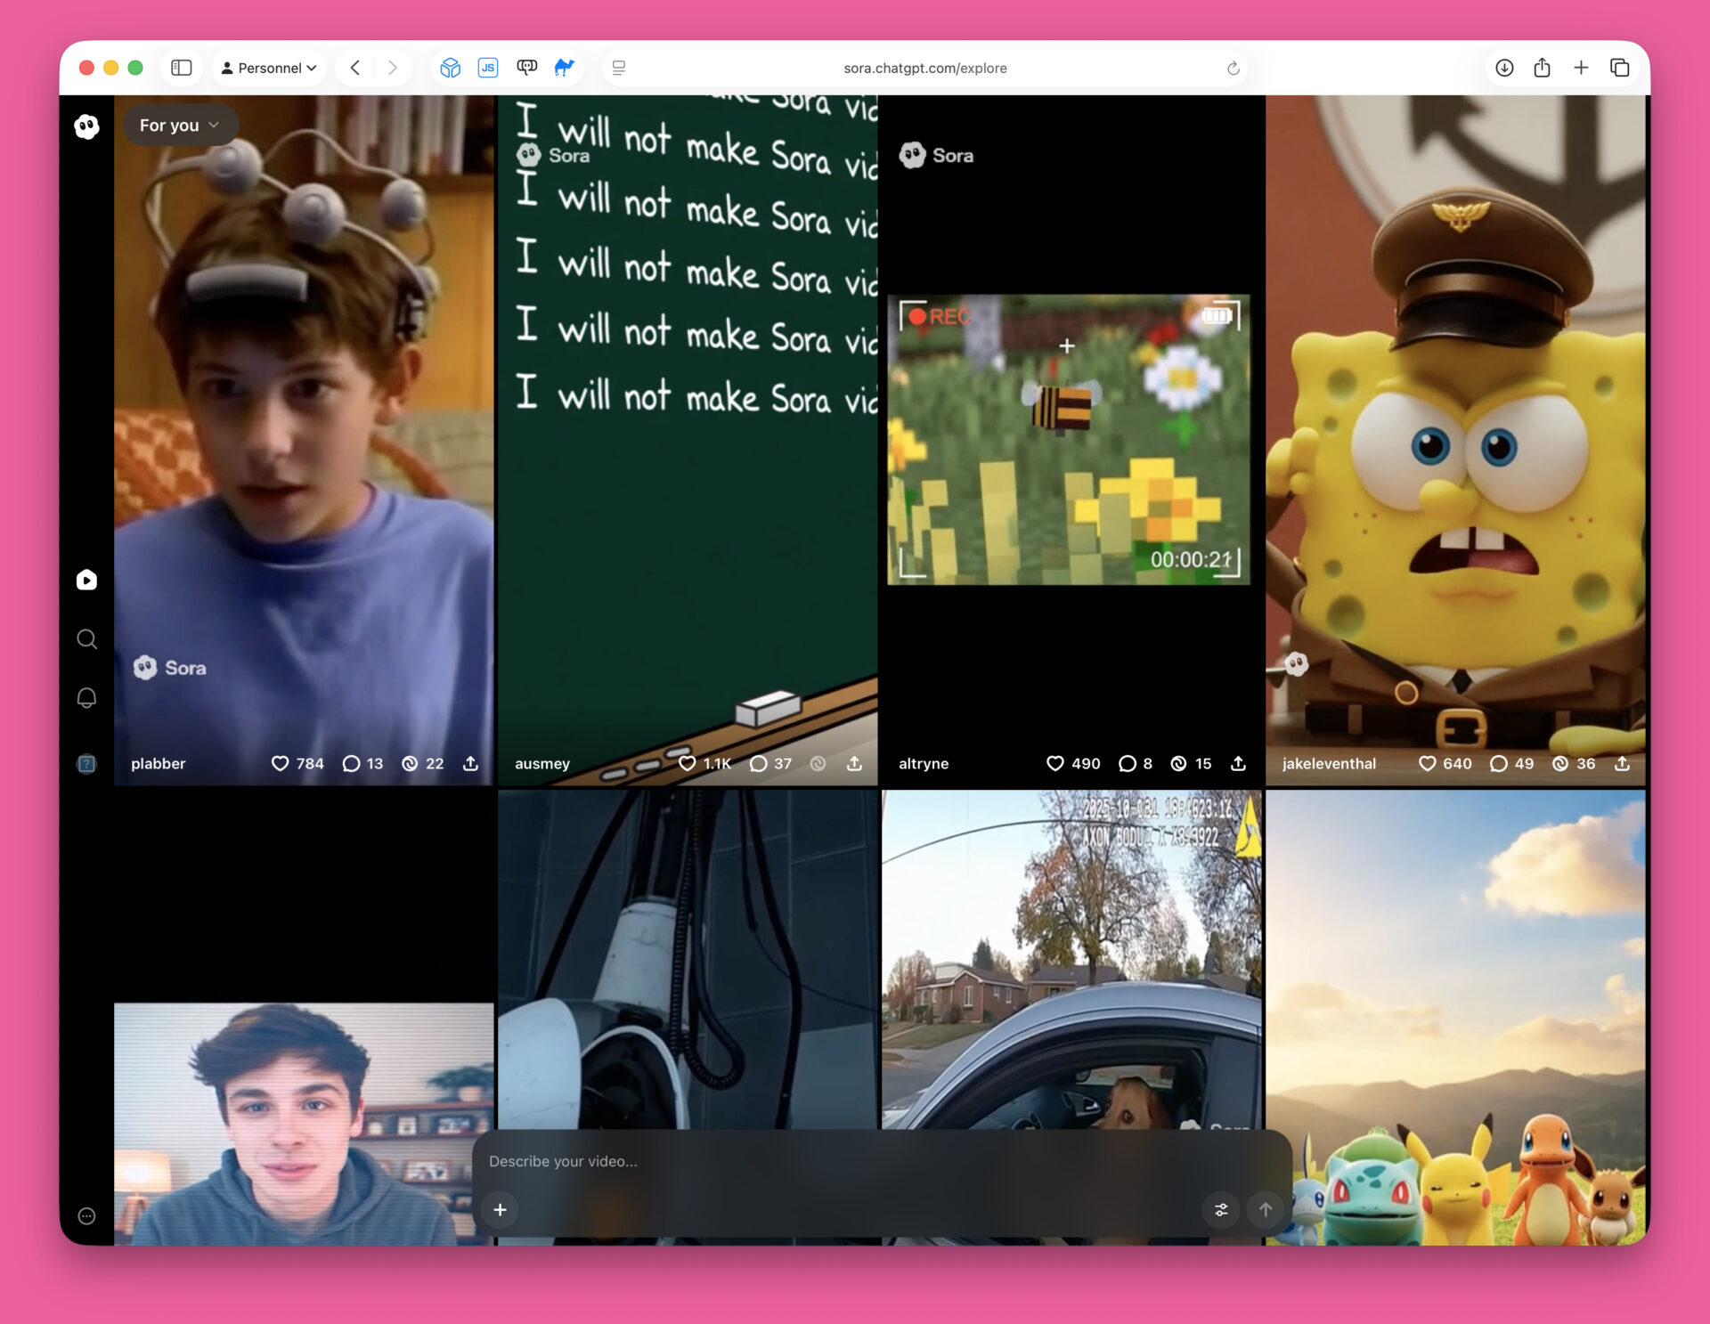Open the more options circle icon
Image resolution: width=1710 pixels, height=1324 pixels.
click(86, 1216)
